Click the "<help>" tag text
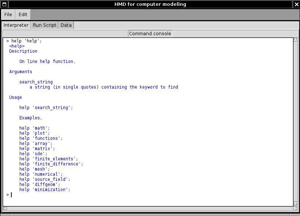This screenshot has width=300, height=216. tap(17, 46)
